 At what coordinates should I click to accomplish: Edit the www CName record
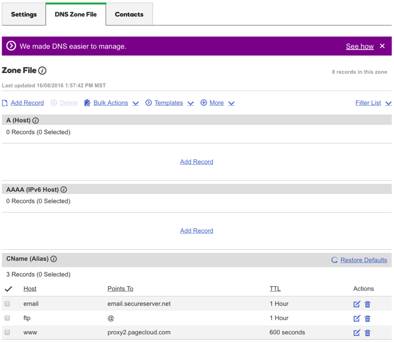click(357, 332)
